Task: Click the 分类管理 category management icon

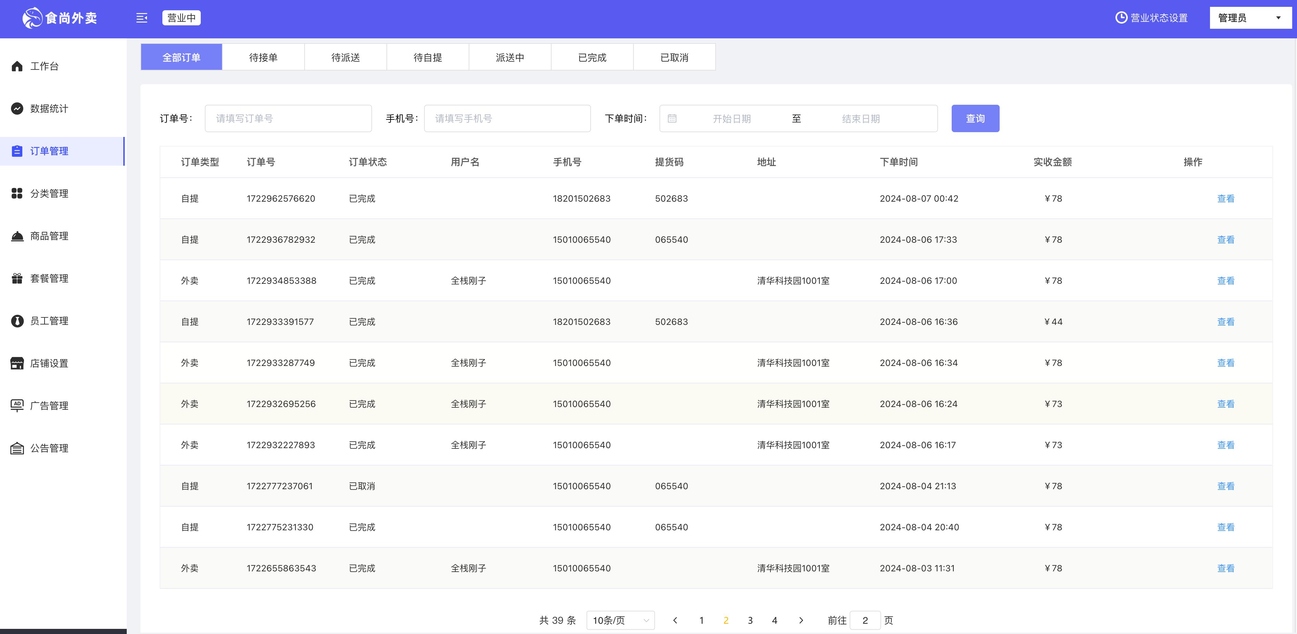Action: pos(17,193)
